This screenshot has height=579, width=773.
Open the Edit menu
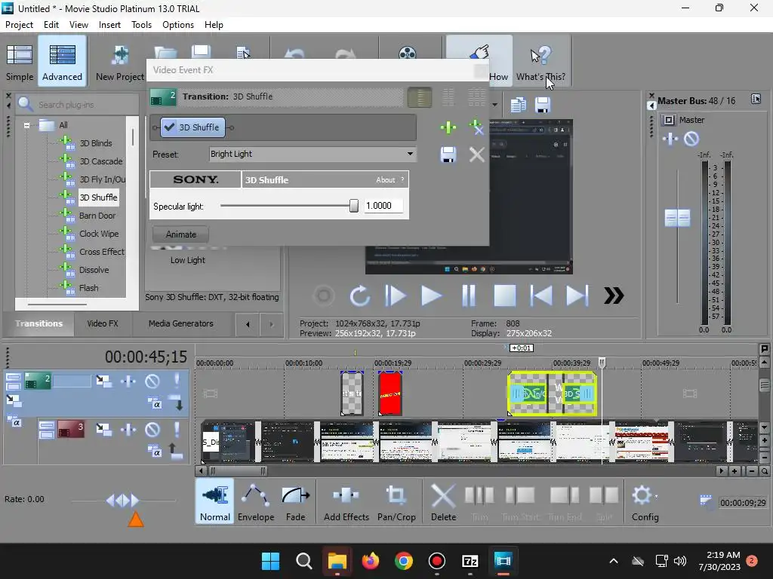click(x=51, y=25)
